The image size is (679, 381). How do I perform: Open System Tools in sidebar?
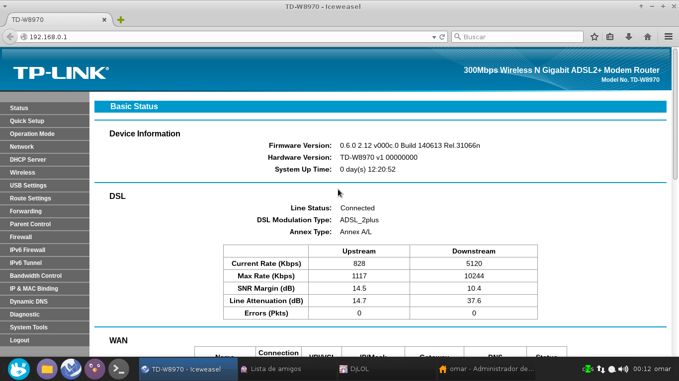pos(45,327)
